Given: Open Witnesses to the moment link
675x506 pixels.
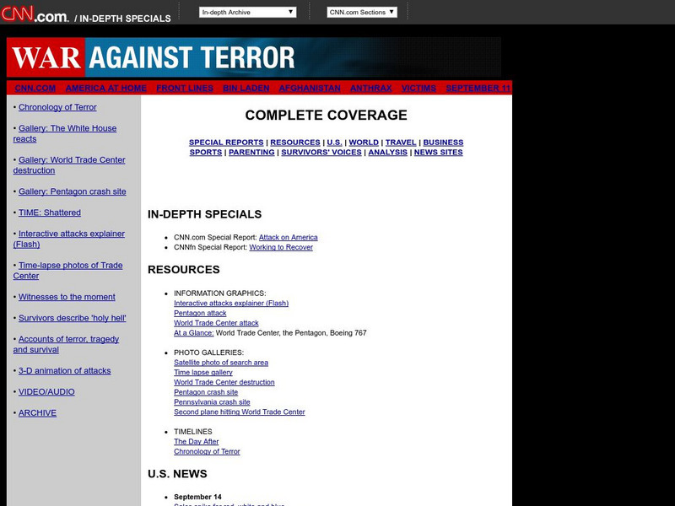Looking at the screenshot, I should click(67, 297).
